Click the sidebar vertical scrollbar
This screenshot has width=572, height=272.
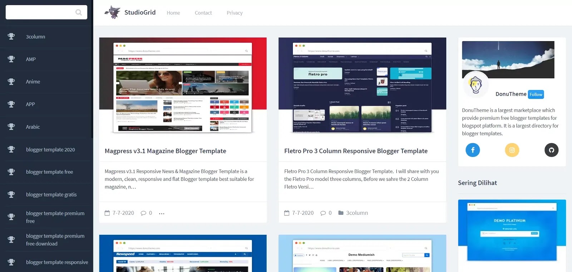[92, 70]
